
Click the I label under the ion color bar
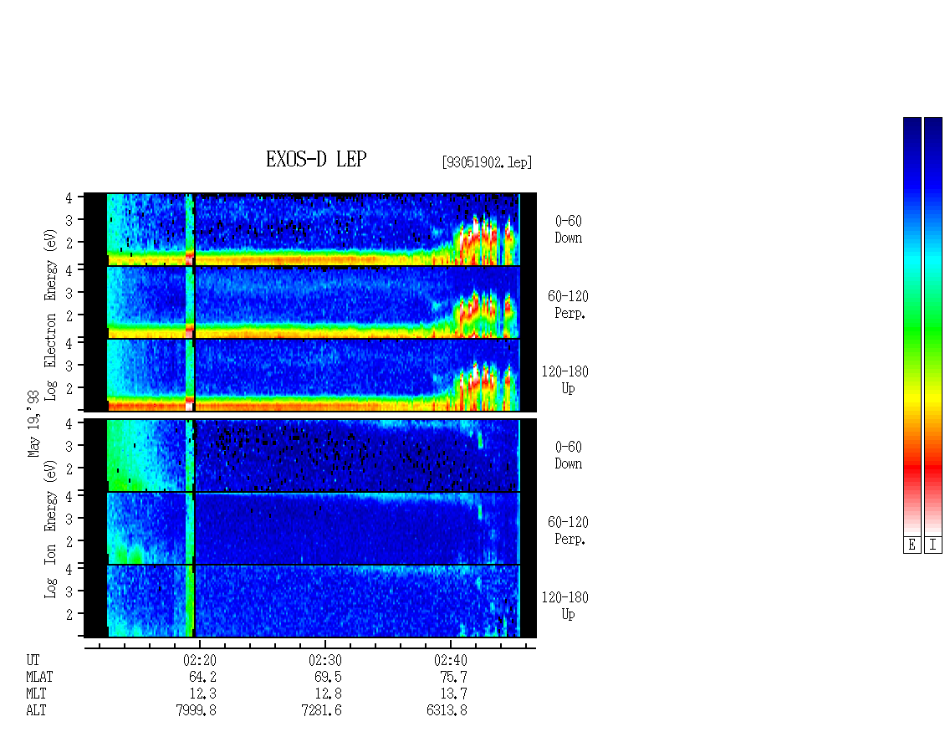click(x=933, y=545)
